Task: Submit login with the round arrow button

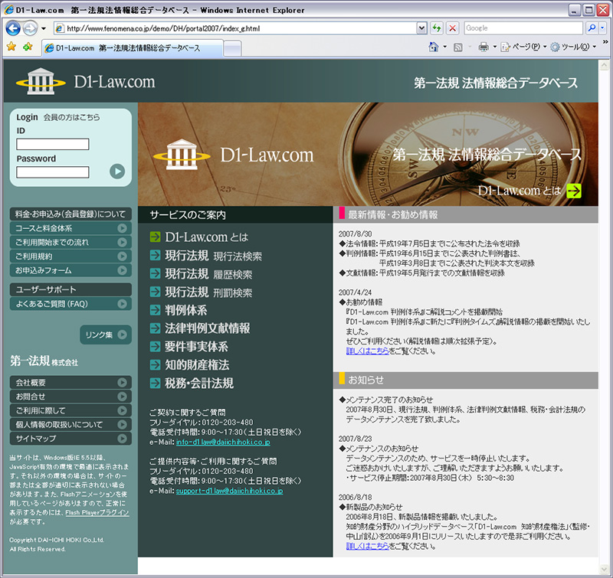Action: point(117,171)
